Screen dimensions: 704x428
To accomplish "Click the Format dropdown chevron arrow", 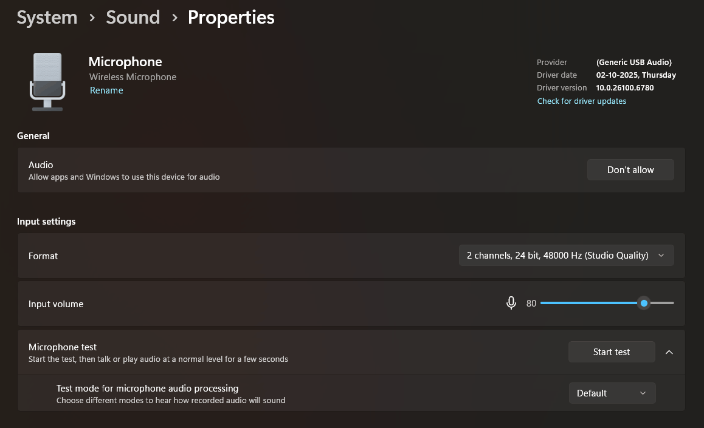I will 661,256.
